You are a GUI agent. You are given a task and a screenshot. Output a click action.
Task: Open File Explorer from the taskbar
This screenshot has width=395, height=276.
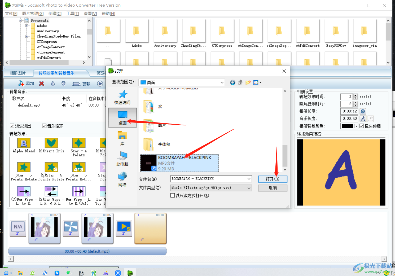pos(20,273)
